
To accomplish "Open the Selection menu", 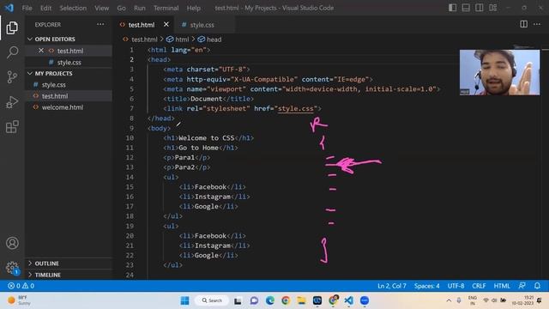I will (x=73, y=8).
